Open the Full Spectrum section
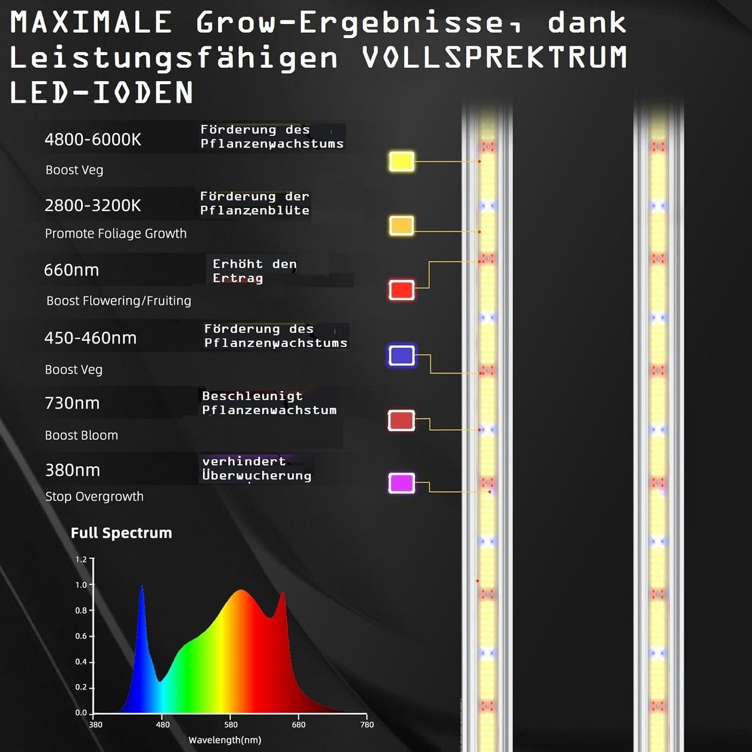This screenshot has height=752, width=752. [121, 532]
